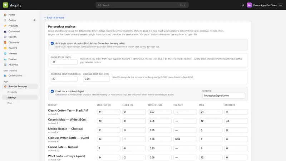Click the Ordering Cost field
The image size is (286, 161).
pos(64,79)
